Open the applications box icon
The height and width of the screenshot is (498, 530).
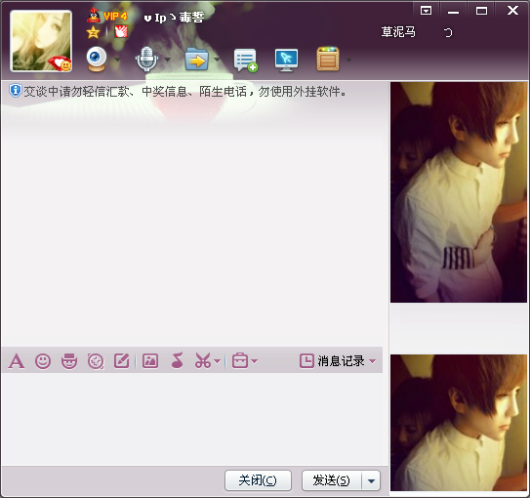click(328, 60)
